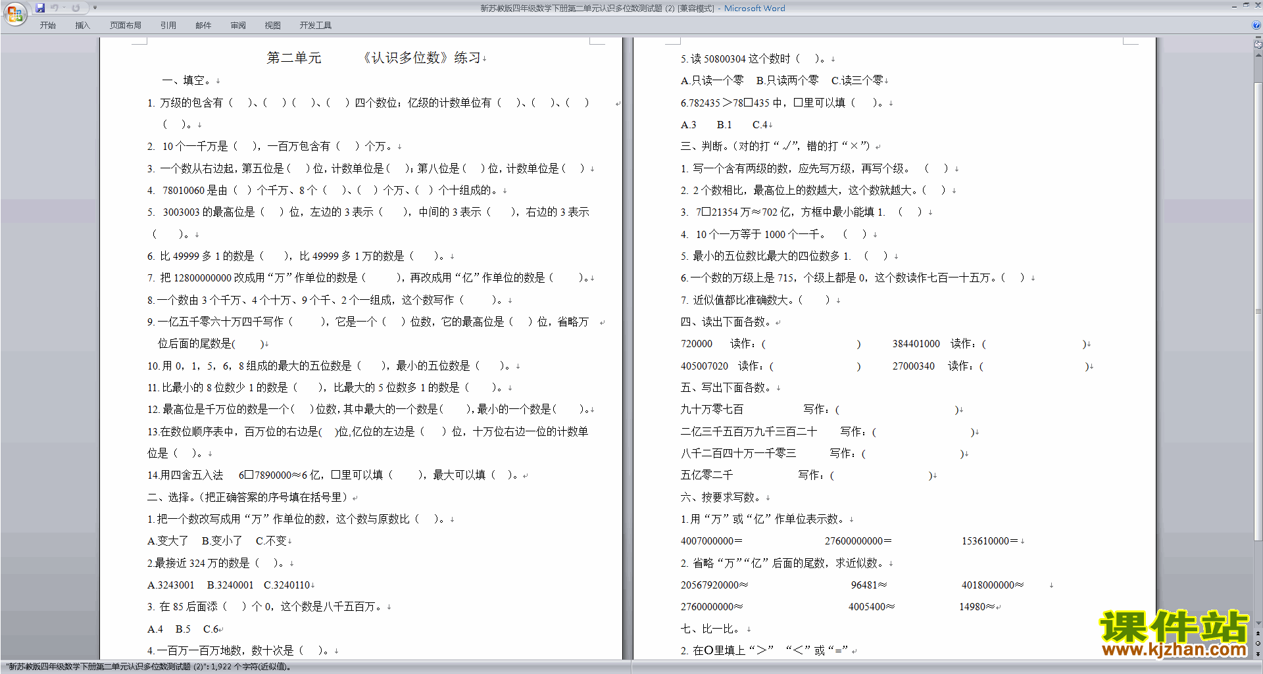Jump to next page double-arrow icon
Screen dimensions: 1263x674
(1258, 654)
